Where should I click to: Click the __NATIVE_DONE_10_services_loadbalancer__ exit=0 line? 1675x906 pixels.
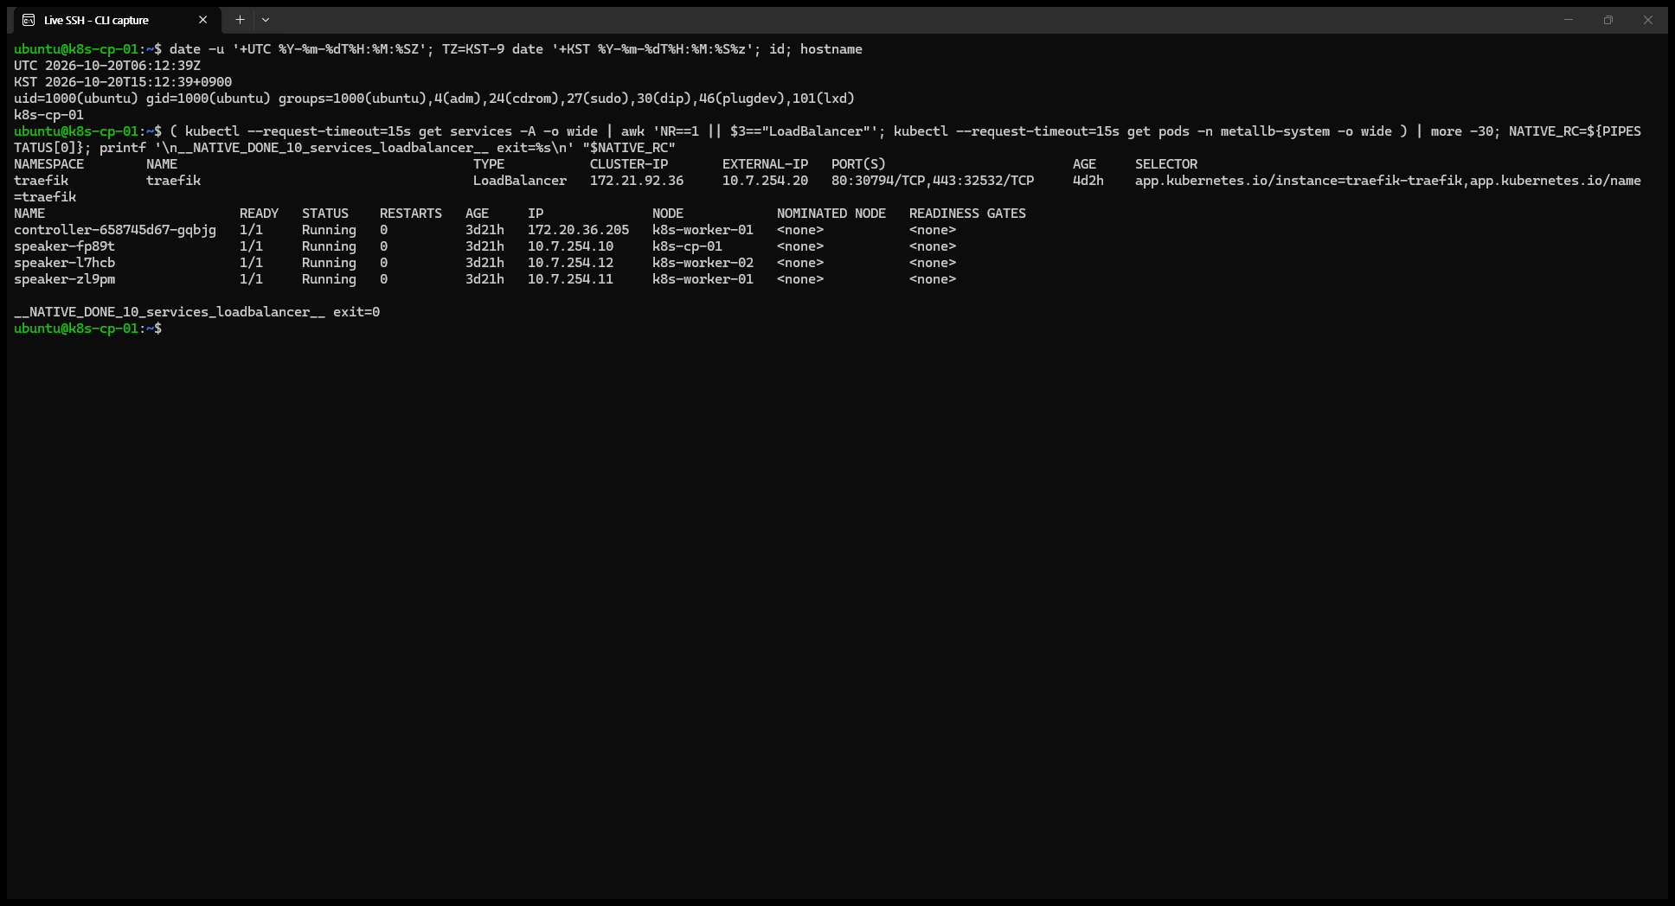click(x=197, y=312)
